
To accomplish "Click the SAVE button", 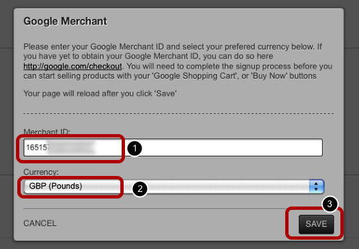I will (x=316, y=224).
